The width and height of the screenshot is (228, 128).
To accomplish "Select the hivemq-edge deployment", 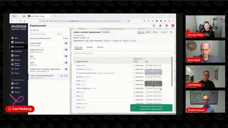I will (x=49, y=44).
